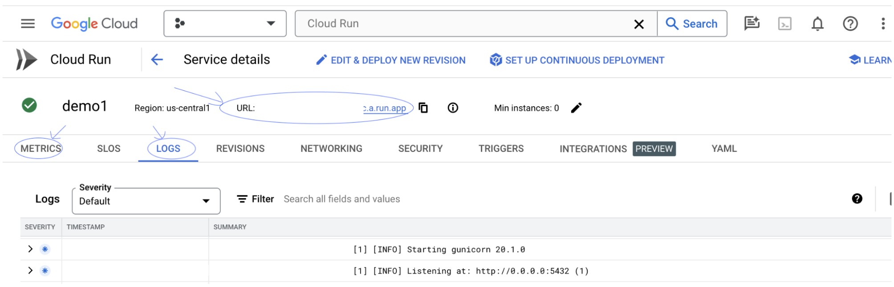Switch to the Metrics tab
Viewport: 894px width, 287px height.
click(x=41, y=149)
